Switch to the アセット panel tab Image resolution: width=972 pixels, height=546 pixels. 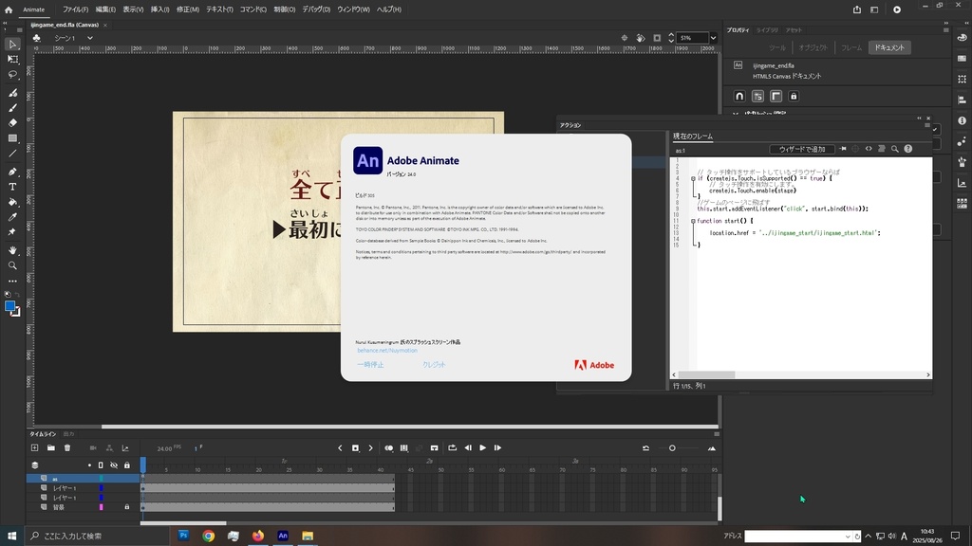pos(794,29)
